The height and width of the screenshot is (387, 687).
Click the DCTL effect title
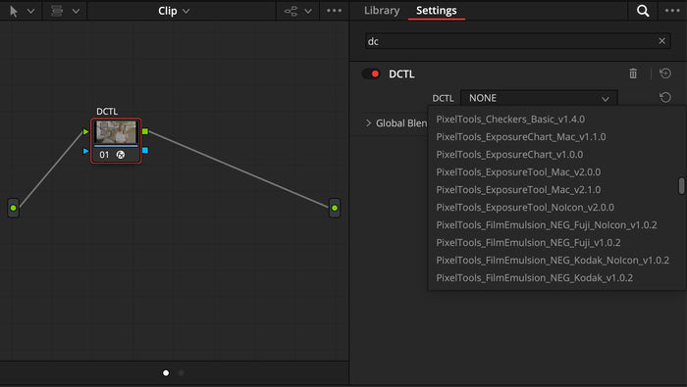coord(401,73)
